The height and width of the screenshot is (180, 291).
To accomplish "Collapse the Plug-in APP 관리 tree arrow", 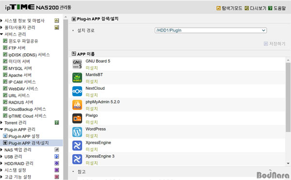I will (x=1, y=130).
